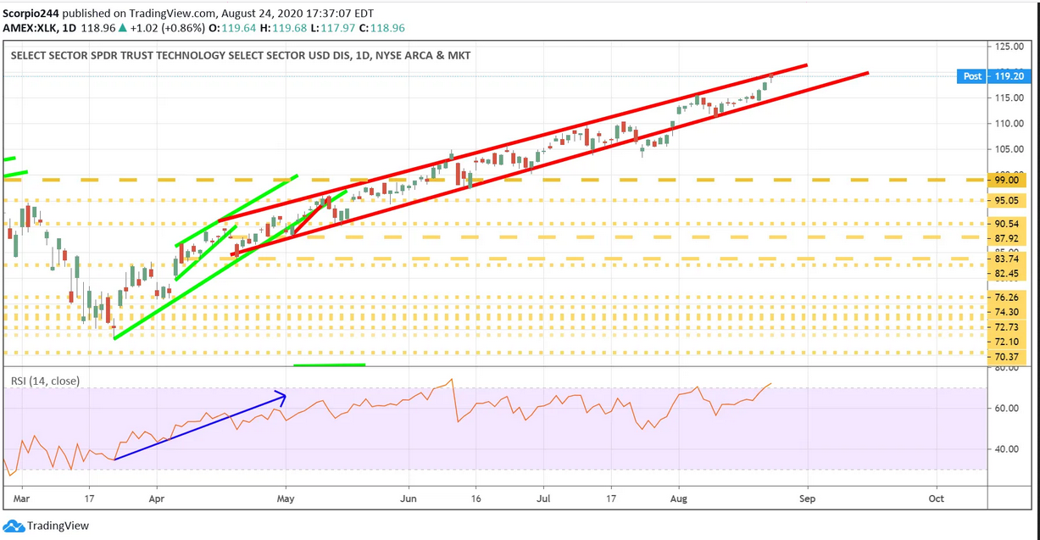
Task: Click the Jul date on time axis
Action: click(x=543, y=498)
